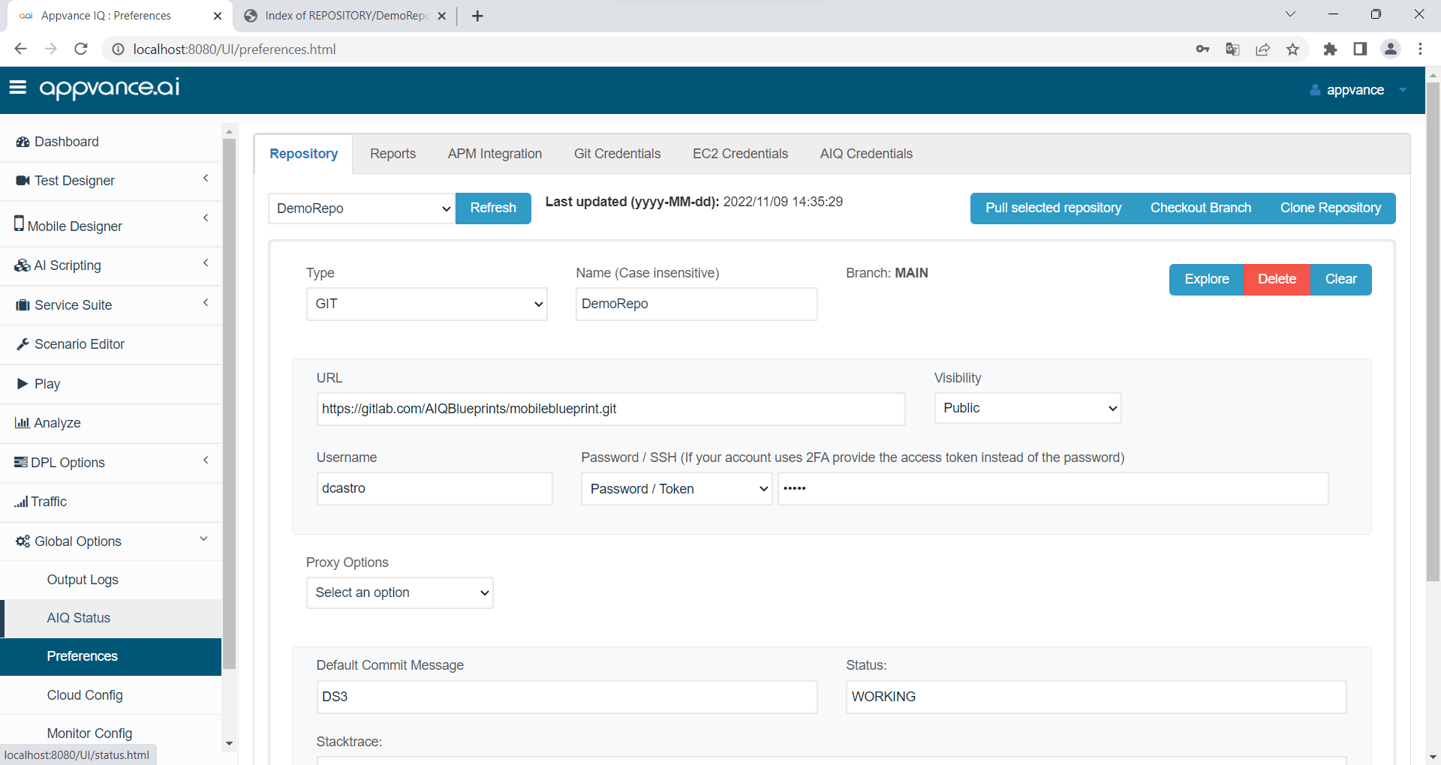Click the user avatar icon next to appvance

click(1315, 90)
